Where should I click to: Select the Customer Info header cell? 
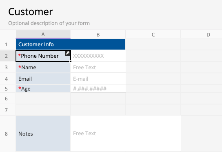(x=71, y=44)
